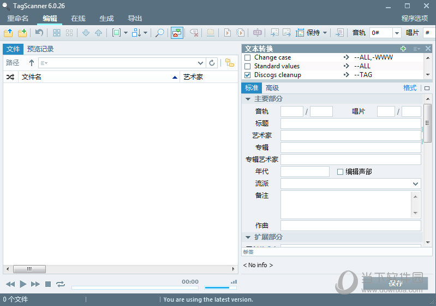The image size is (436, 306).
Task: Click the import tags from text file icon
Action: point(339,33)
